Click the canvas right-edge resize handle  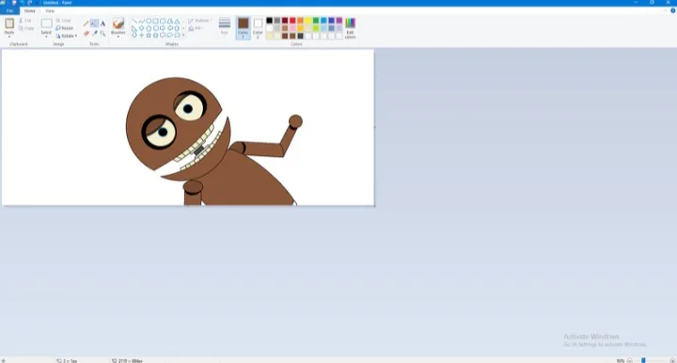click(374, 127)
